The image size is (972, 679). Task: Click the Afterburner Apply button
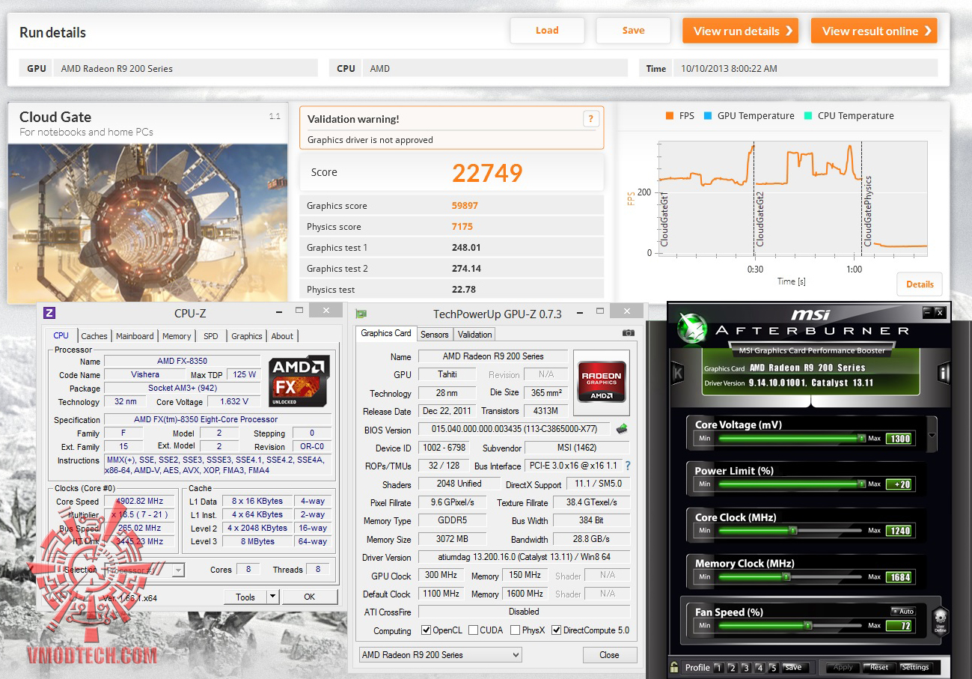pos(843,668)
